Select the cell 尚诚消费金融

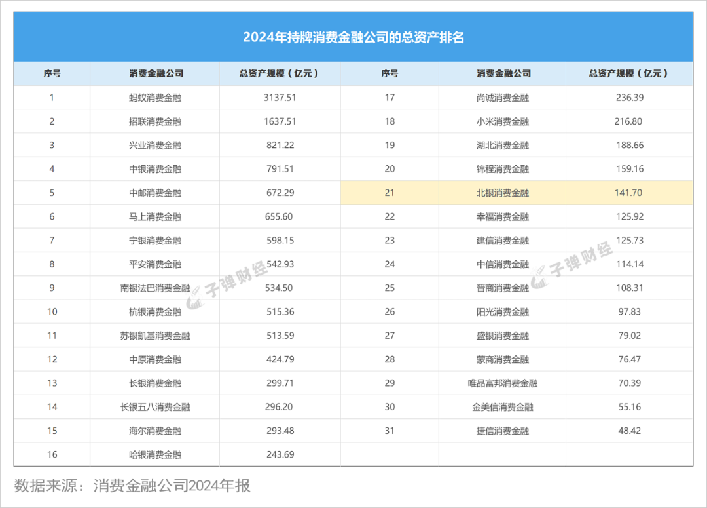coord(503,98)
